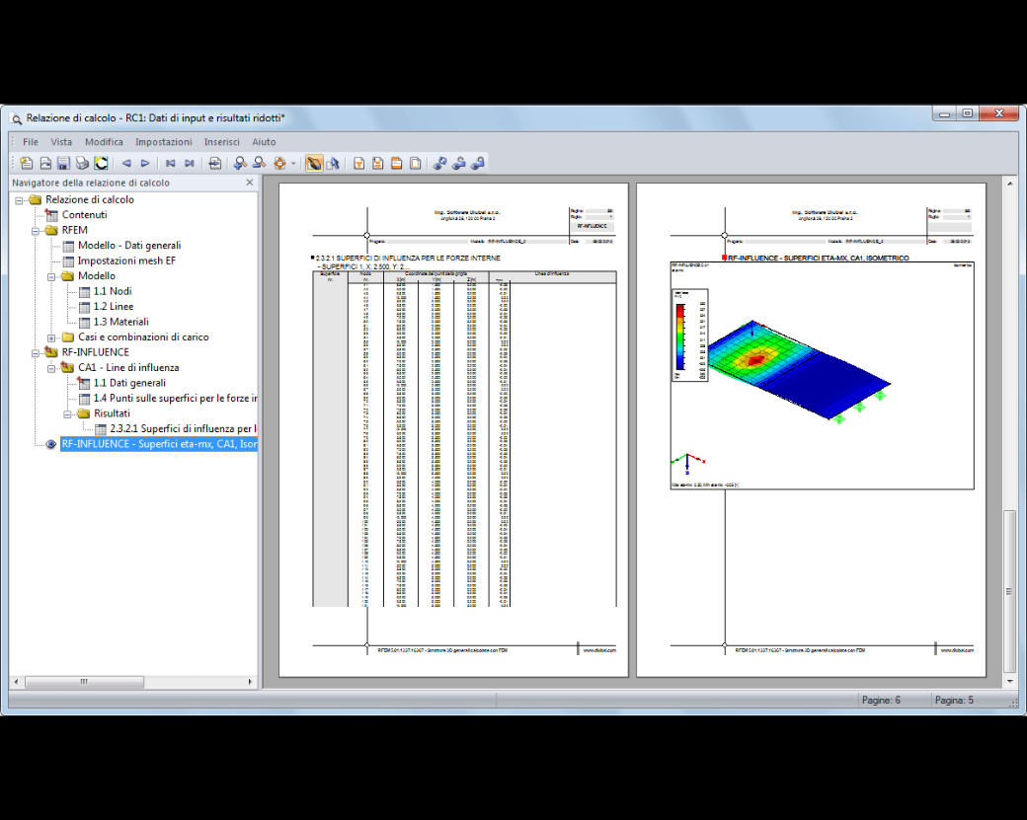Select Contenuti in the navigator
The height and width of the screenshot is (820, 1027).
pyautogui.click(x=85, y=215)
